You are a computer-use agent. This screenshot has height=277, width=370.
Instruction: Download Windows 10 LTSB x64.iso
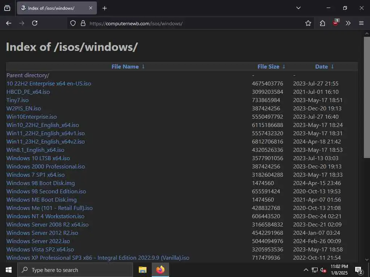[x=38, y=158]
